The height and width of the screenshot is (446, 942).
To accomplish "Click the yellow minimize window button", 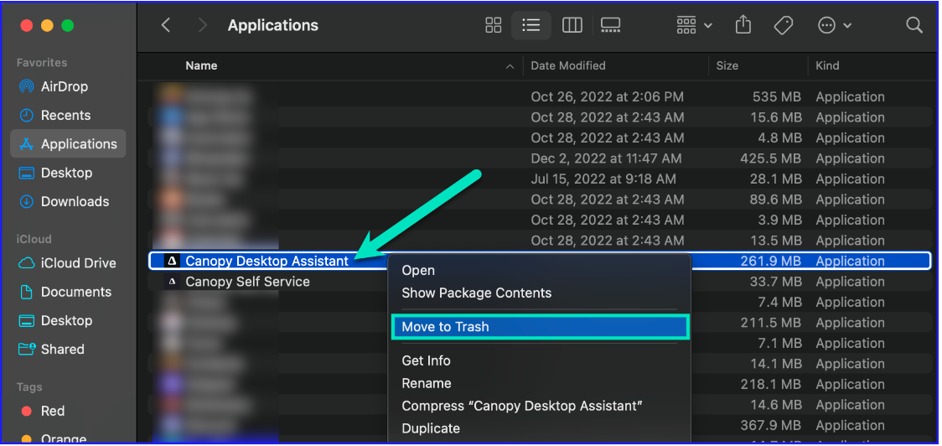I will click(47, 25).
